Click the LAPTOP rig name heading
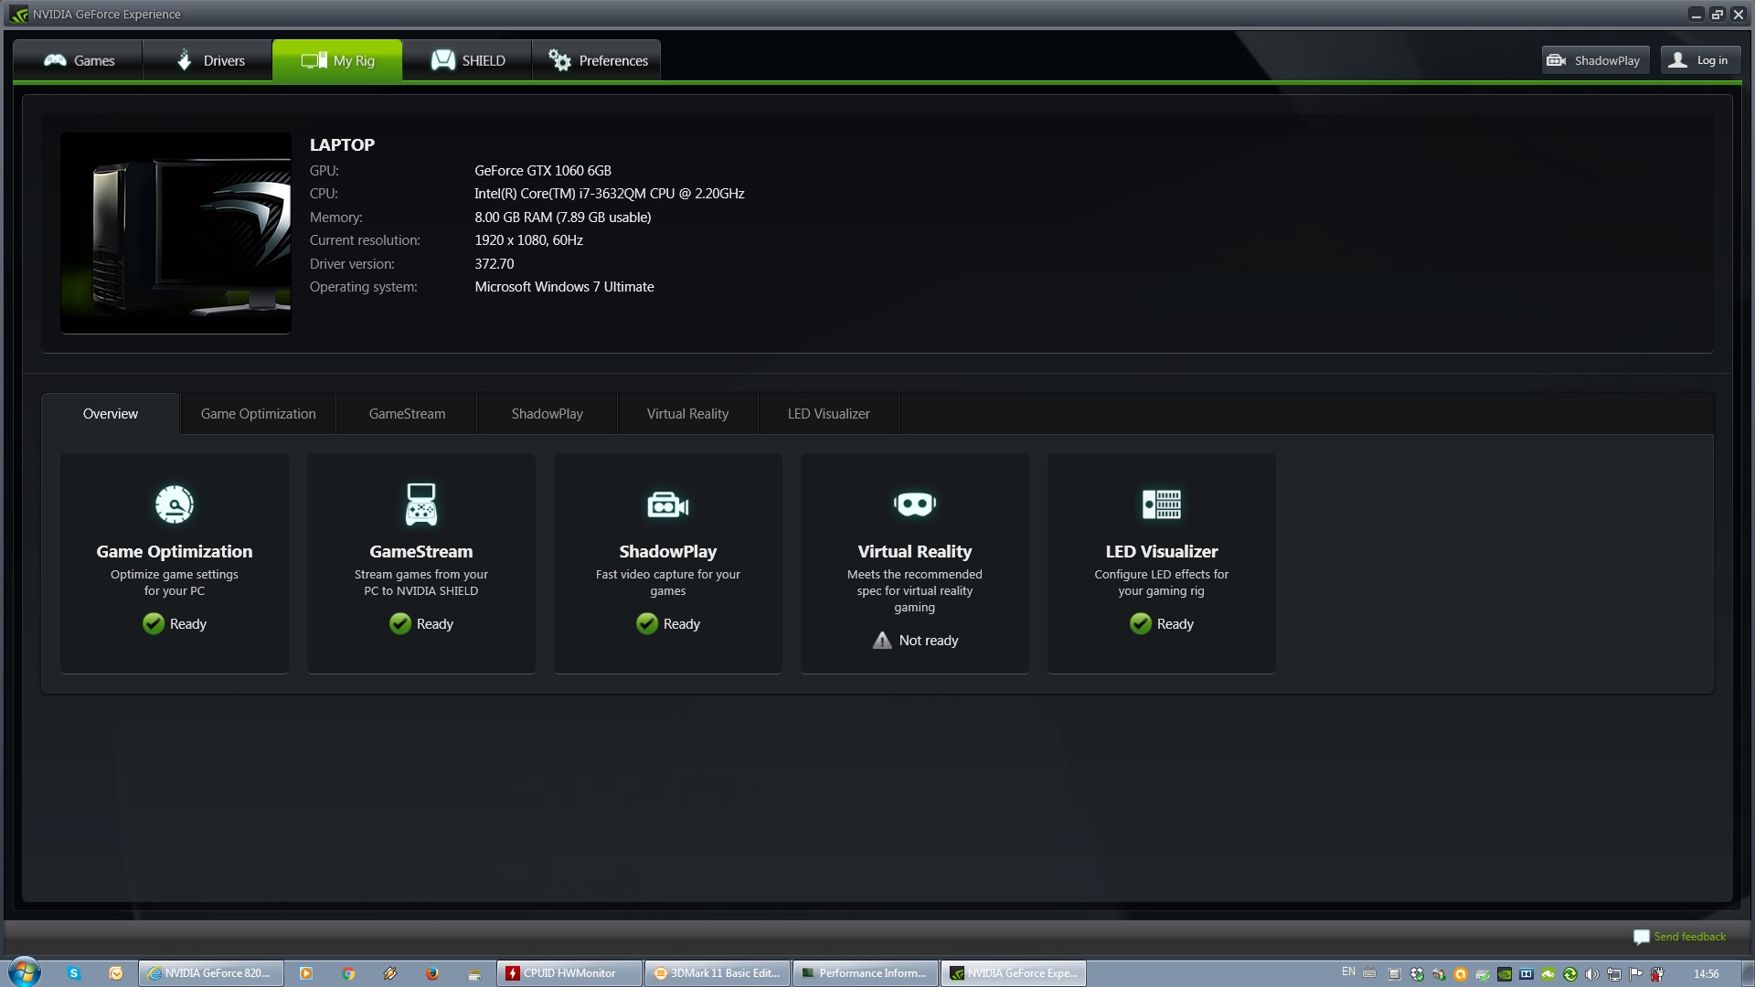This screenshot has width=1755, height=987. pos(342,144)
